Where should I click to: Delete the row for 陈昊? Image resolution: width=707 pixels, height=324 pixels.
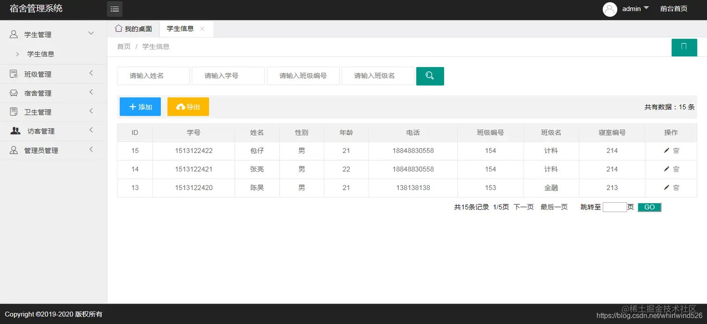click(676, 187)
